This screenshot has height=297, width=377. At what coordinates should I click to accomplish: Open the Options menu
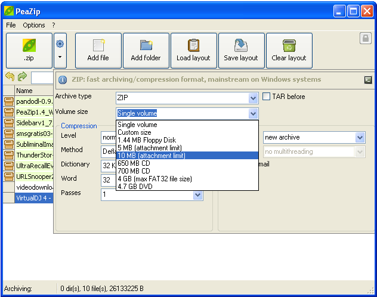pyautogui.click(x=33, y=25)
